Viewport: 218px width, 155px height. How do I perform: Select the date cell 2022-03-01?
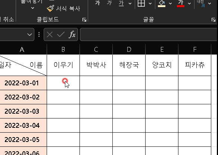24,83
